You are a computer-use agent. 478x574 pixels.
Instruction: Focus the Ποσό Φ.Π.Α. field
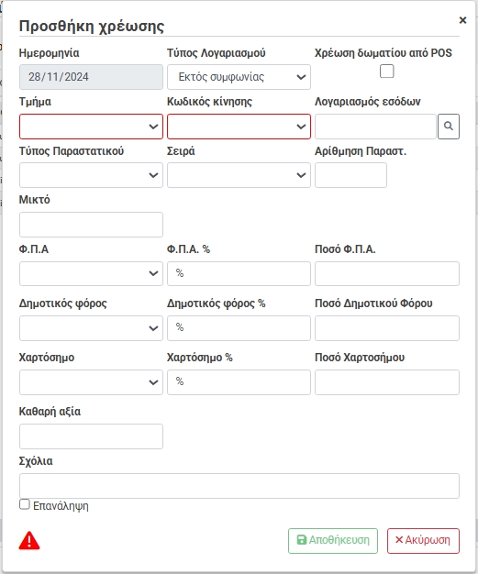[x=387, y=273]
